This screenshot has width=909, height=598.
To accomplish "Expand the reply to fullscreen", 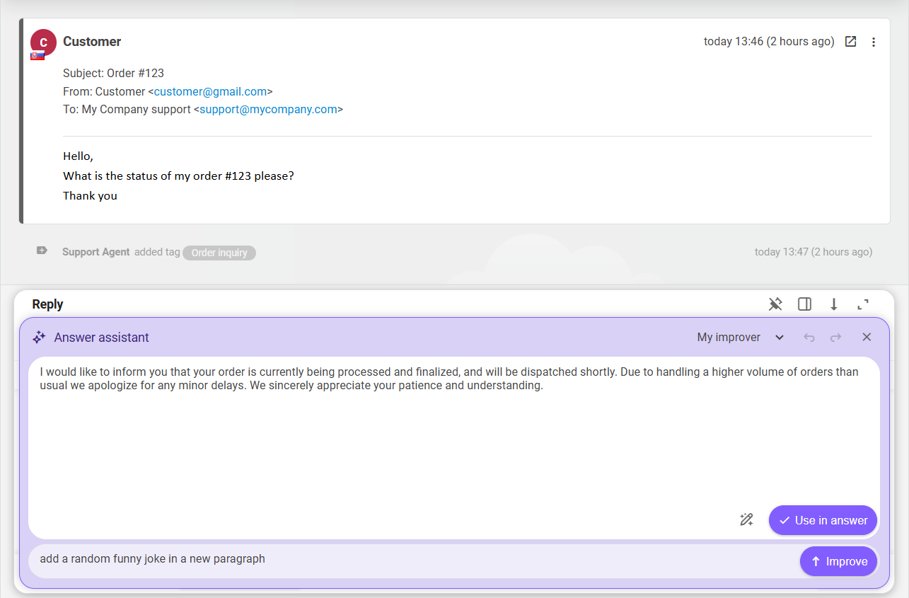I will [x=862, y=304].
